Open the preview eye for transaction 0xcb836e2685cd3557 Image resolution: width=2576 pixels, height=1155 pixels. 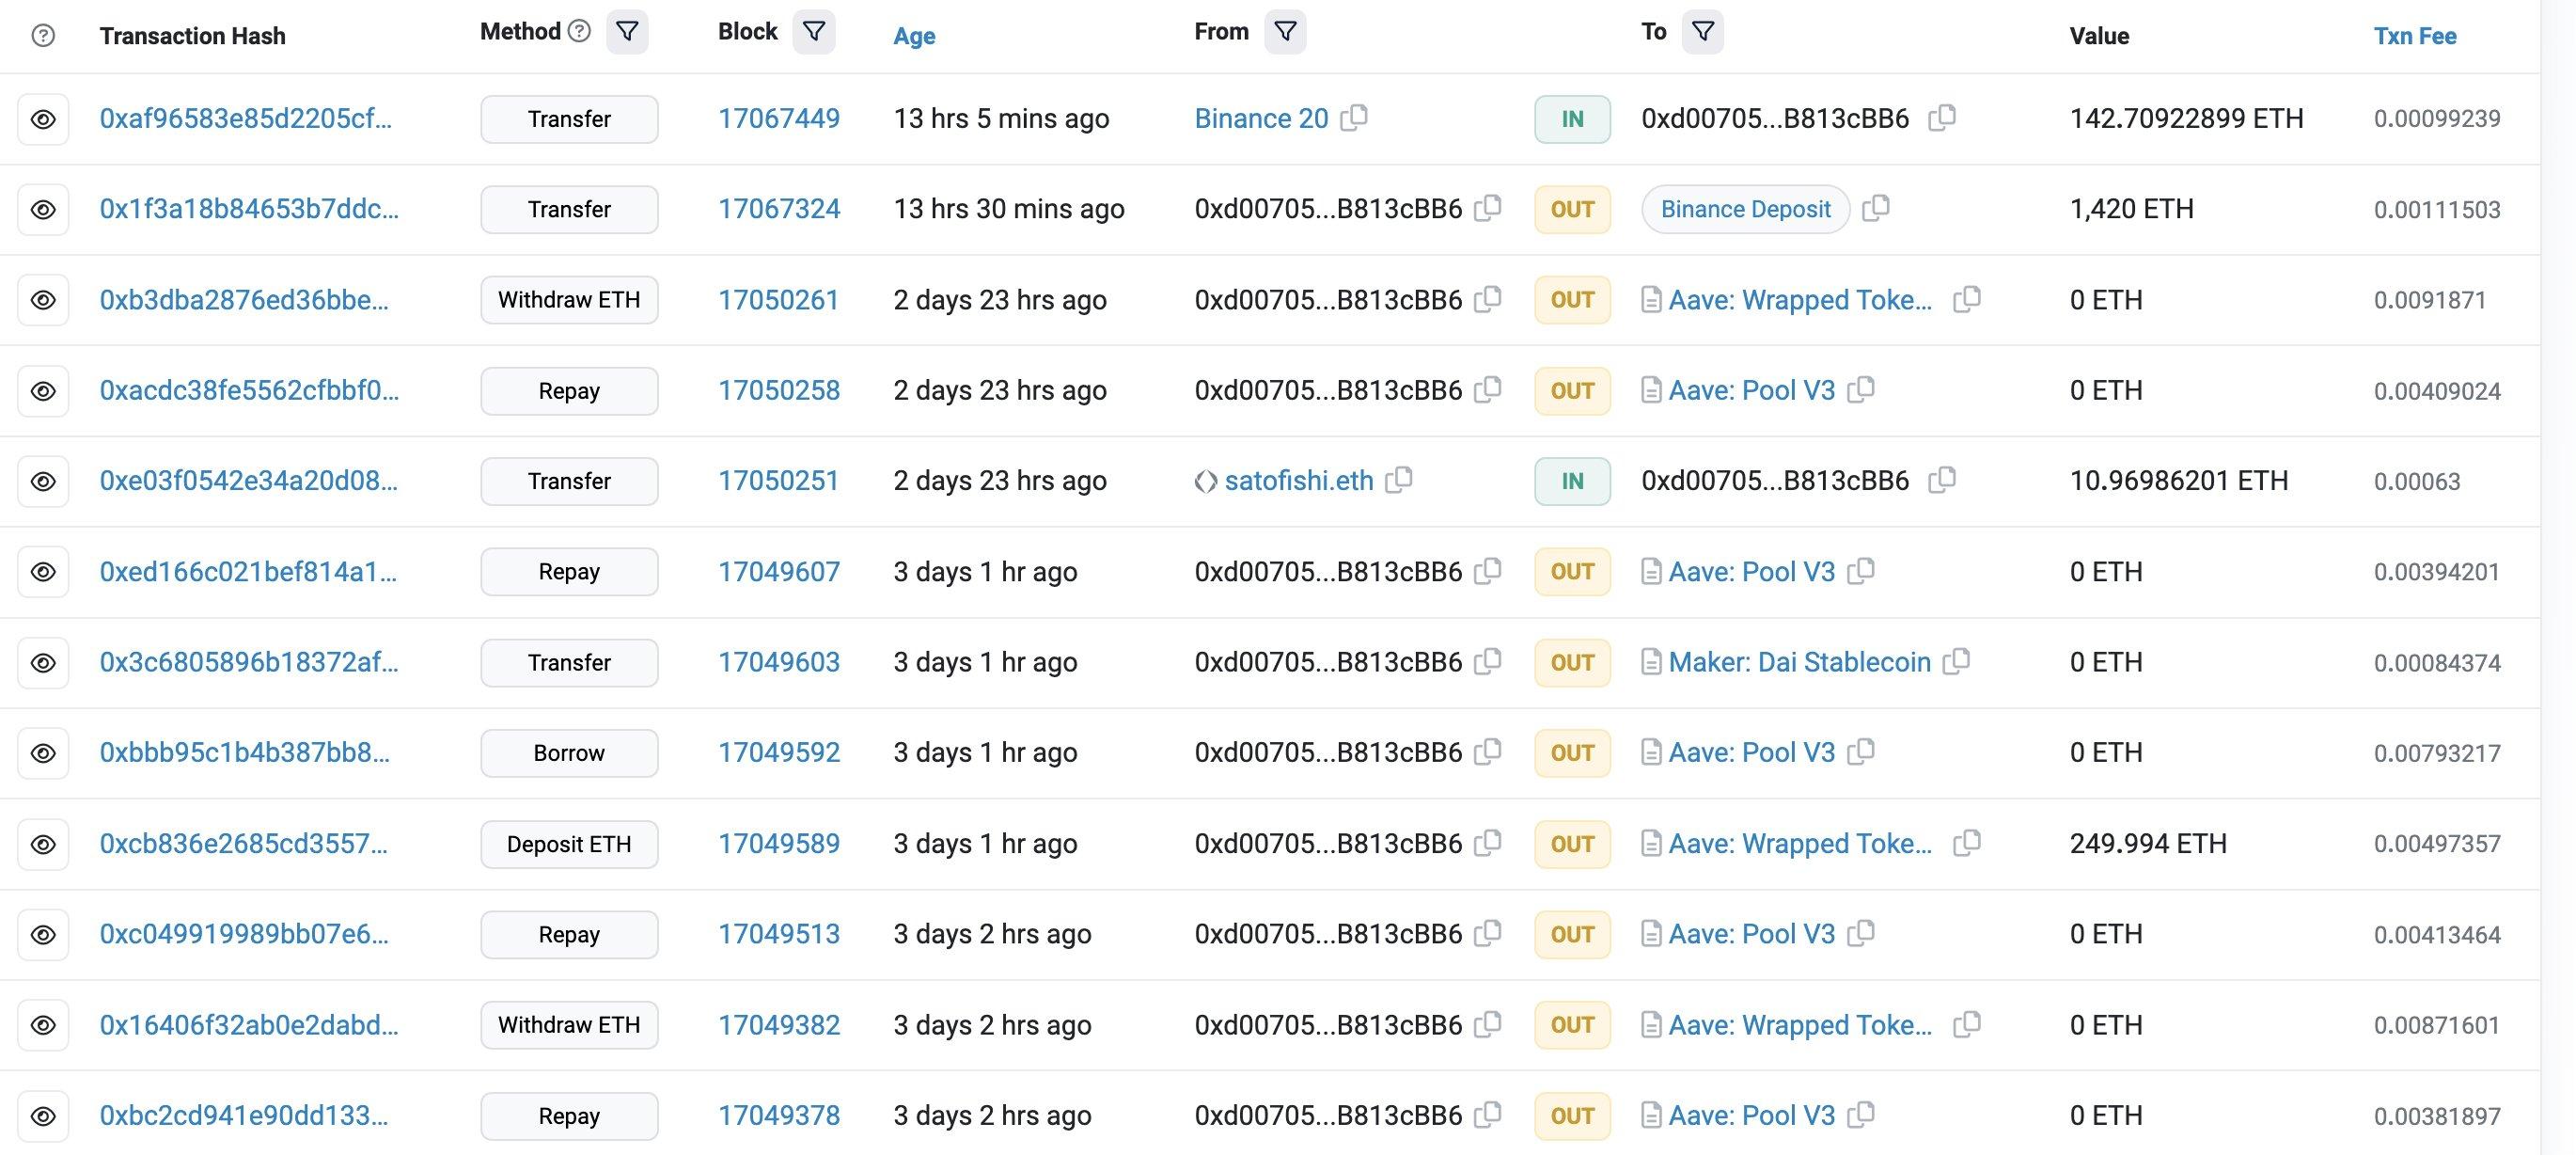click(42, 843)
